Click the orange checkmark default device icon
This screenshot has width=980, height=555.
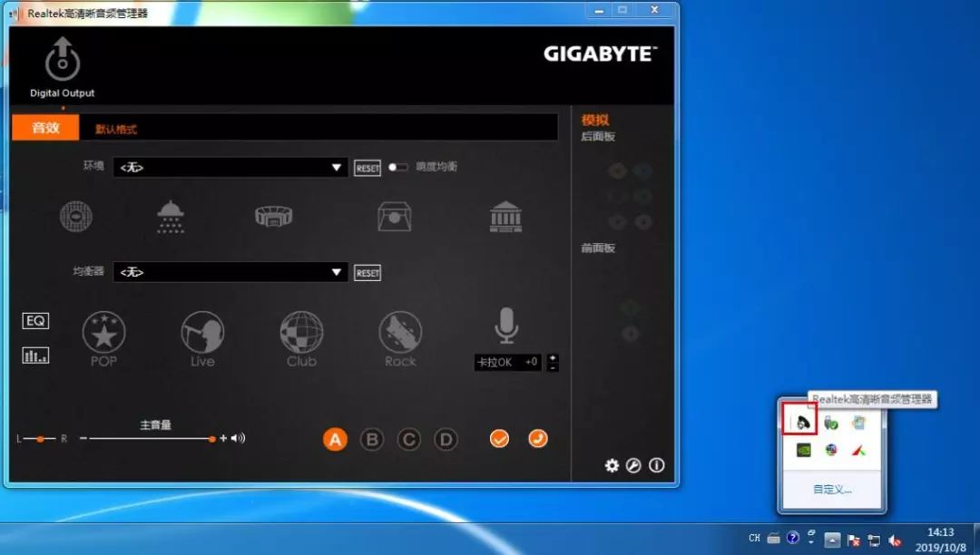[499, 439]
